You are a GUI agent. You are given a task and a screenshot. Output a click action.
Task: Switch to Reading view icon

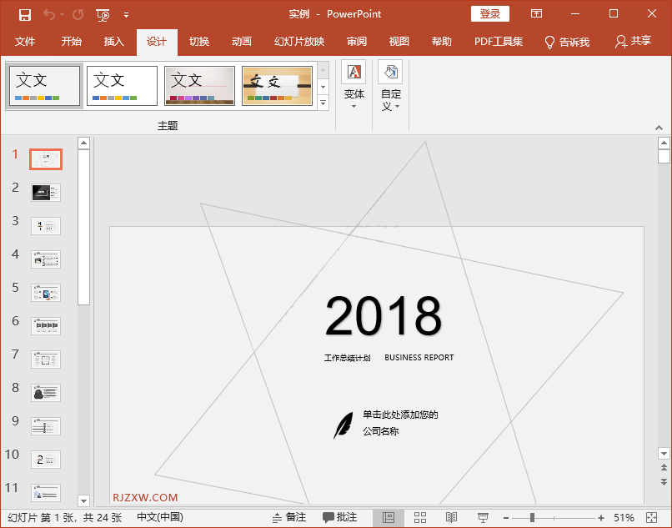click(x=451, y=518)
